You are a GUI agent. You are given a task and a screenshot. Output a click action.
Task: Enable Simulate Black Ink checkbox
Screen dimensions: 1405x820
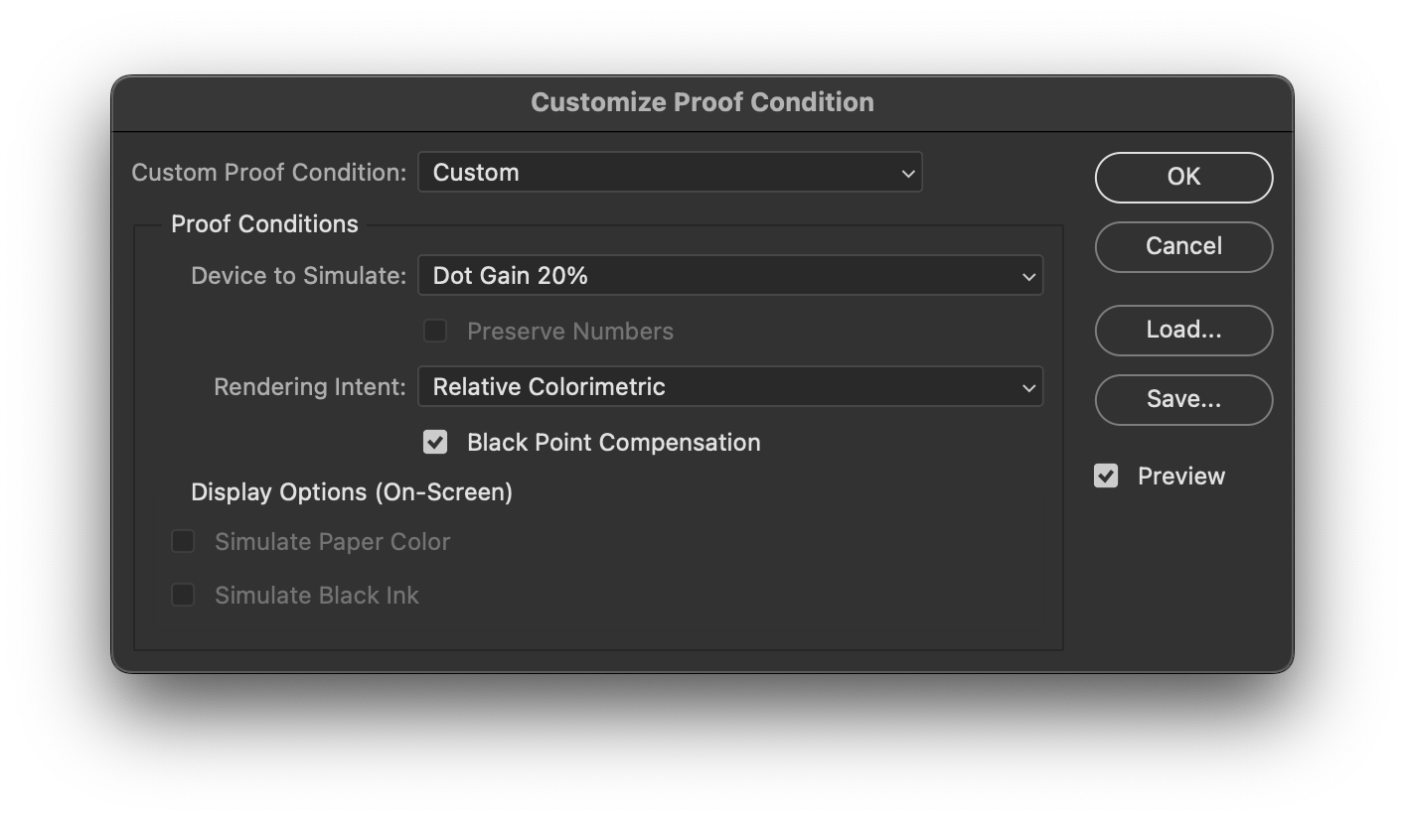(183, 595)
